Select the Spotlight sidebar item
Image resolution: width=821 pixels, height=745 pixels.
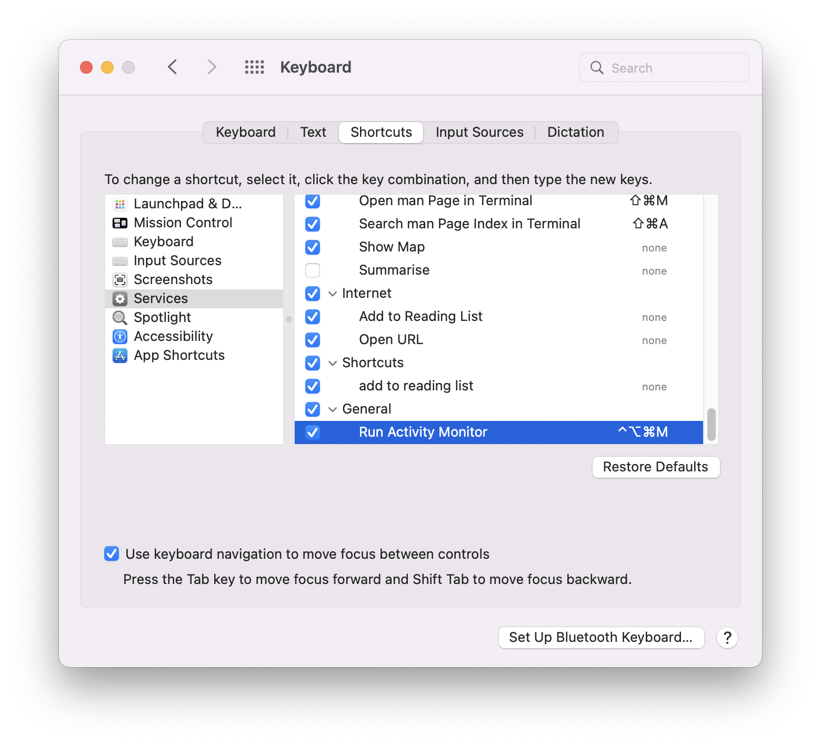coord(162,317)
